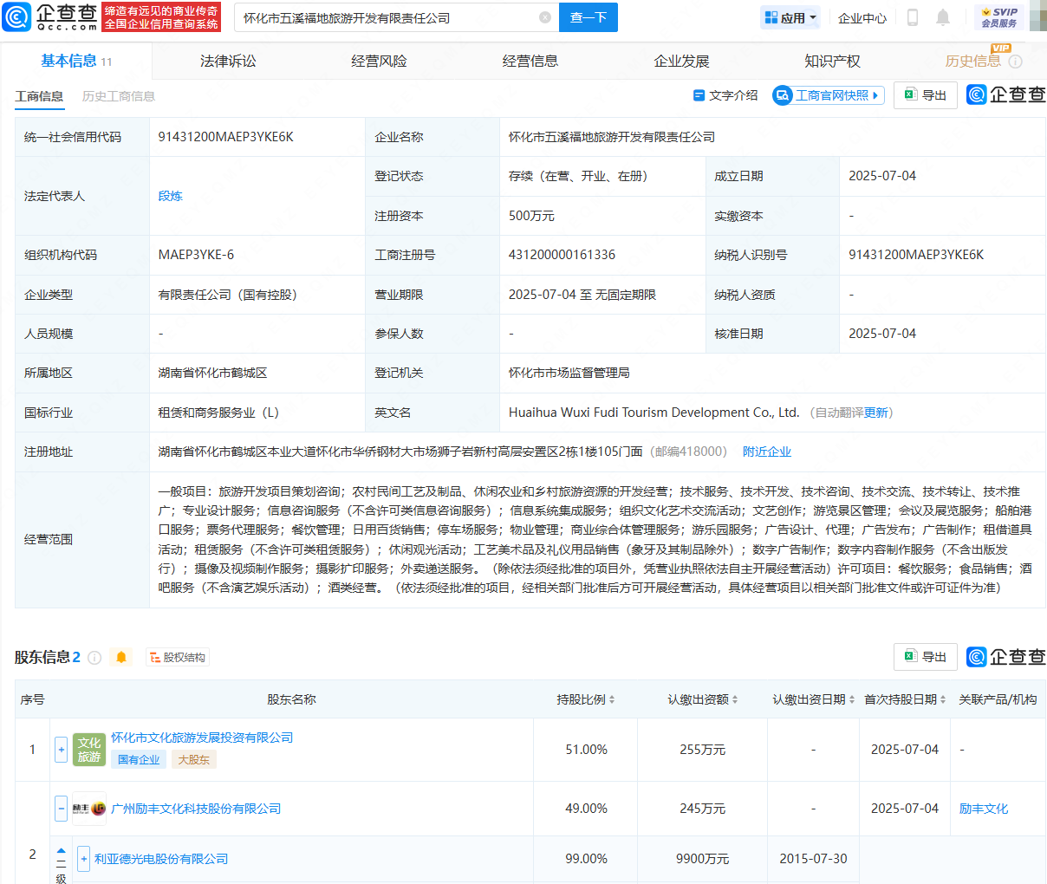Click the 大股东 tag
1047x884 pixels.
(x=193, y=760)
